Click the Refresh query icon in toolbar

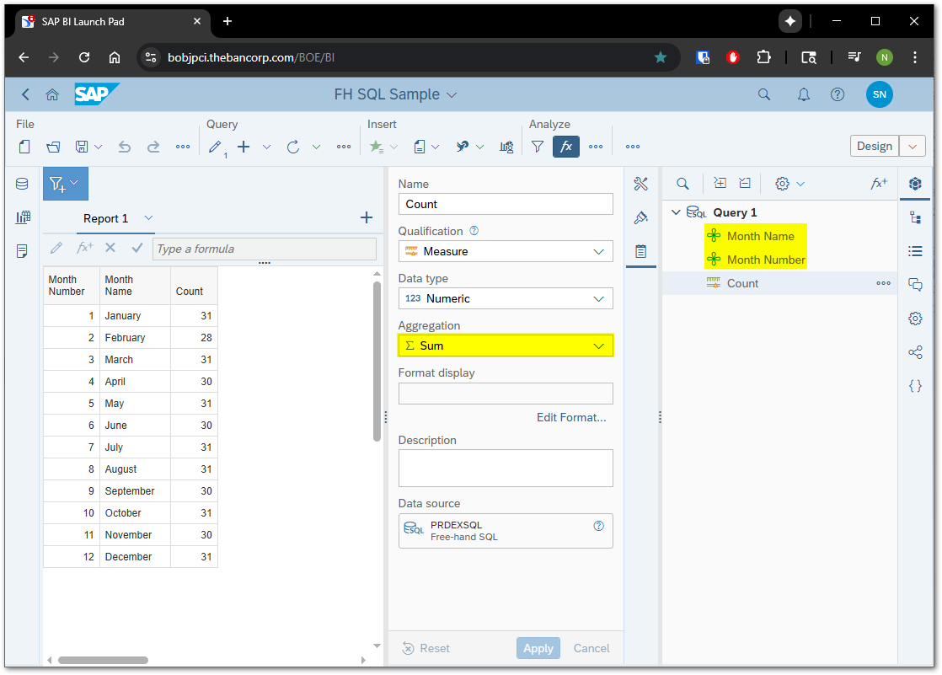(x=293, y=147)
